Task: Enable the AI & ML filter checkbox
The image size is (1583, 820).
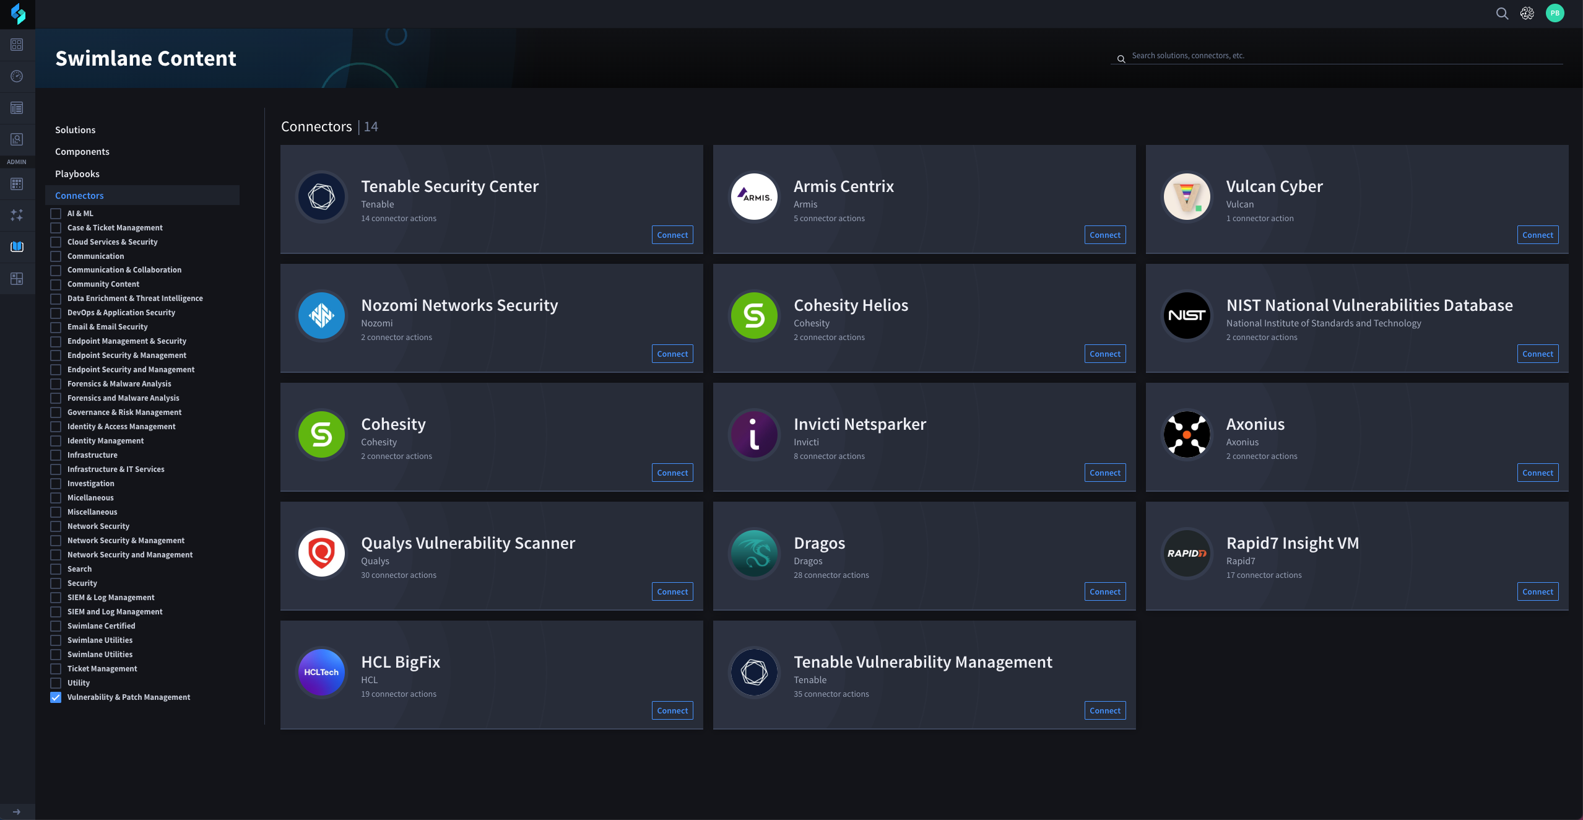Action: (x=56, y=213)
